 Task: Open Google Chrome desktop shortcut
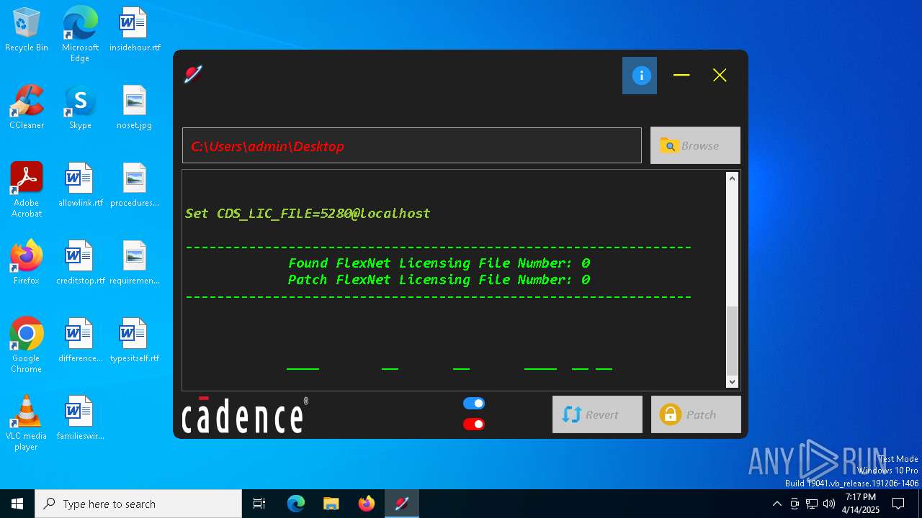coord(27,345)
